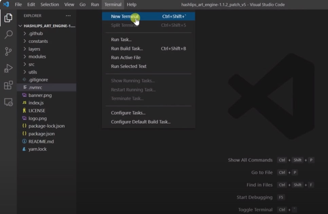Image resolution: width=328 pixels, height=214 pixels.
Task: Click the .nvmrc file icon
Action: click(25, 87)
